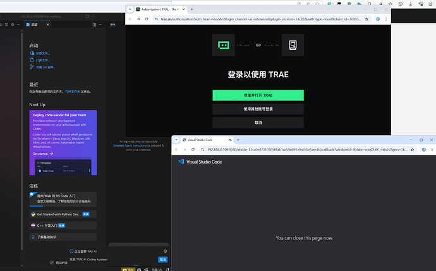
Task: Close the Authorization | TRAE browser tab
Action: coord(183,9)
